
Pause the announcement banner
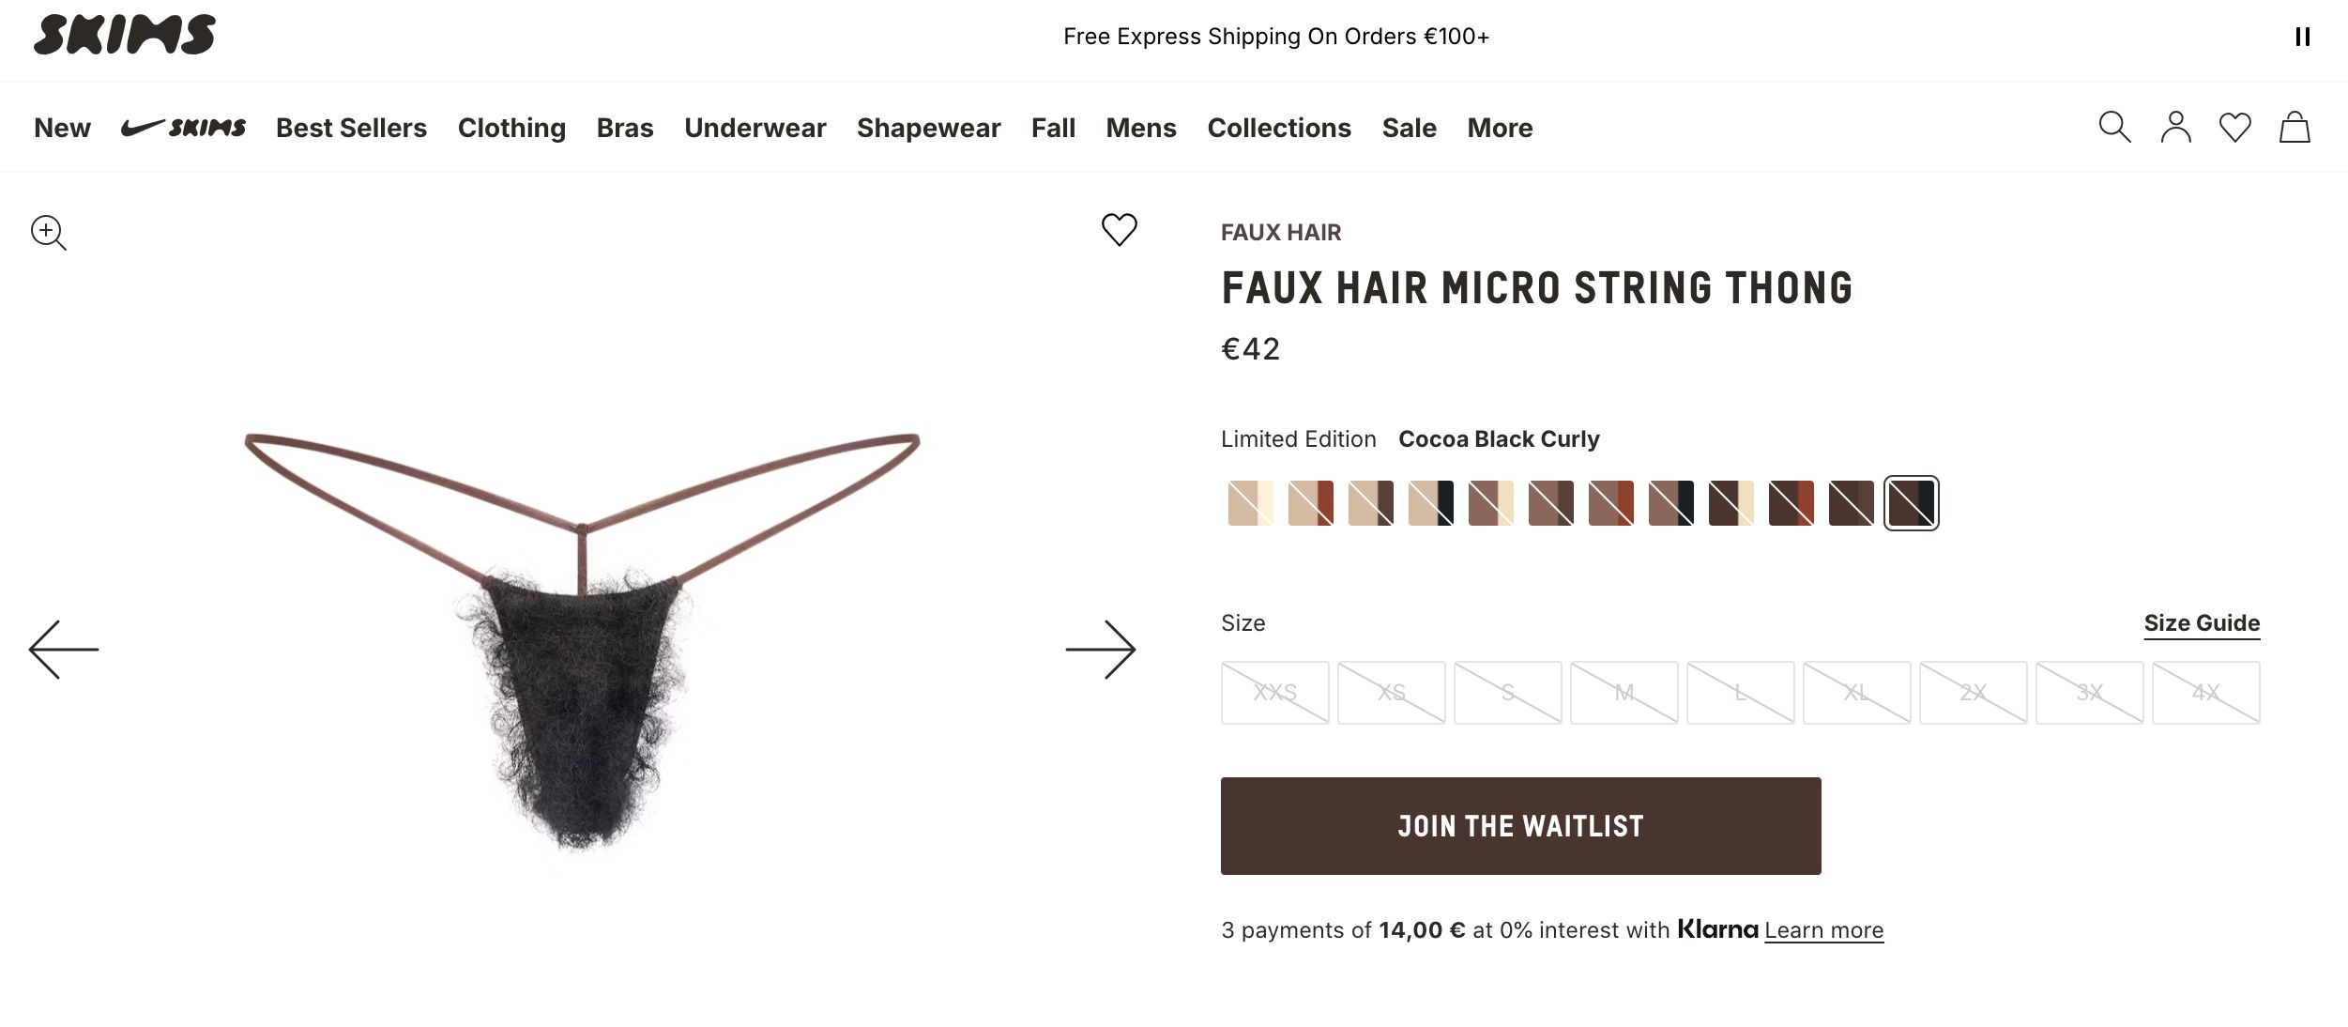(x=2302, y=37)
